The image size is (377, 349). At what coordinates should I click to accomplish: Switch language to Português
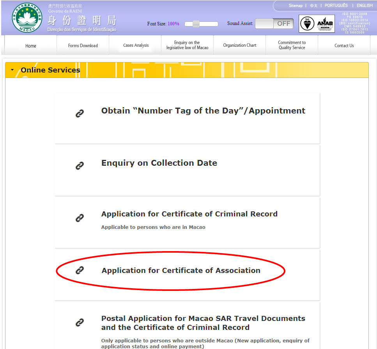336,5
